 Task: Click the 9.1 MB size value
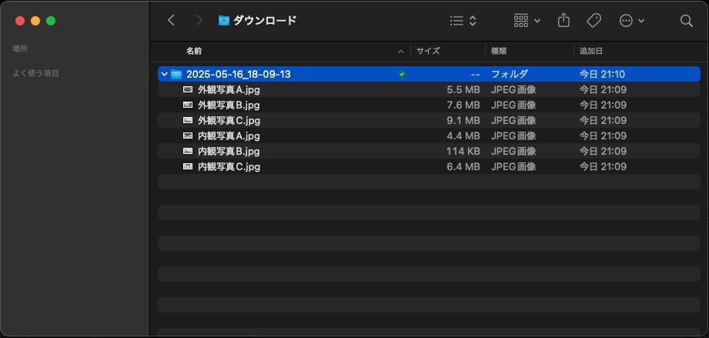click(x=463, y=120)
